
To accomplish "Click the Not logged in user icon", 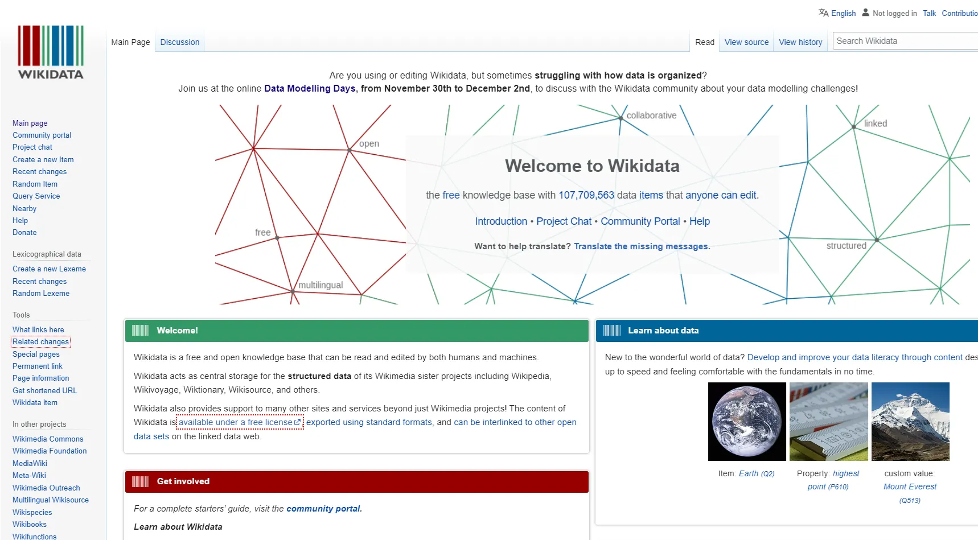I will (x=865, y=12).
